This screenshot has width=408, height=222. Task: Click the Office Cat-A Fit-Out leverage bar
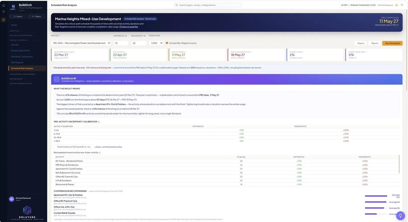coord(376,208)
